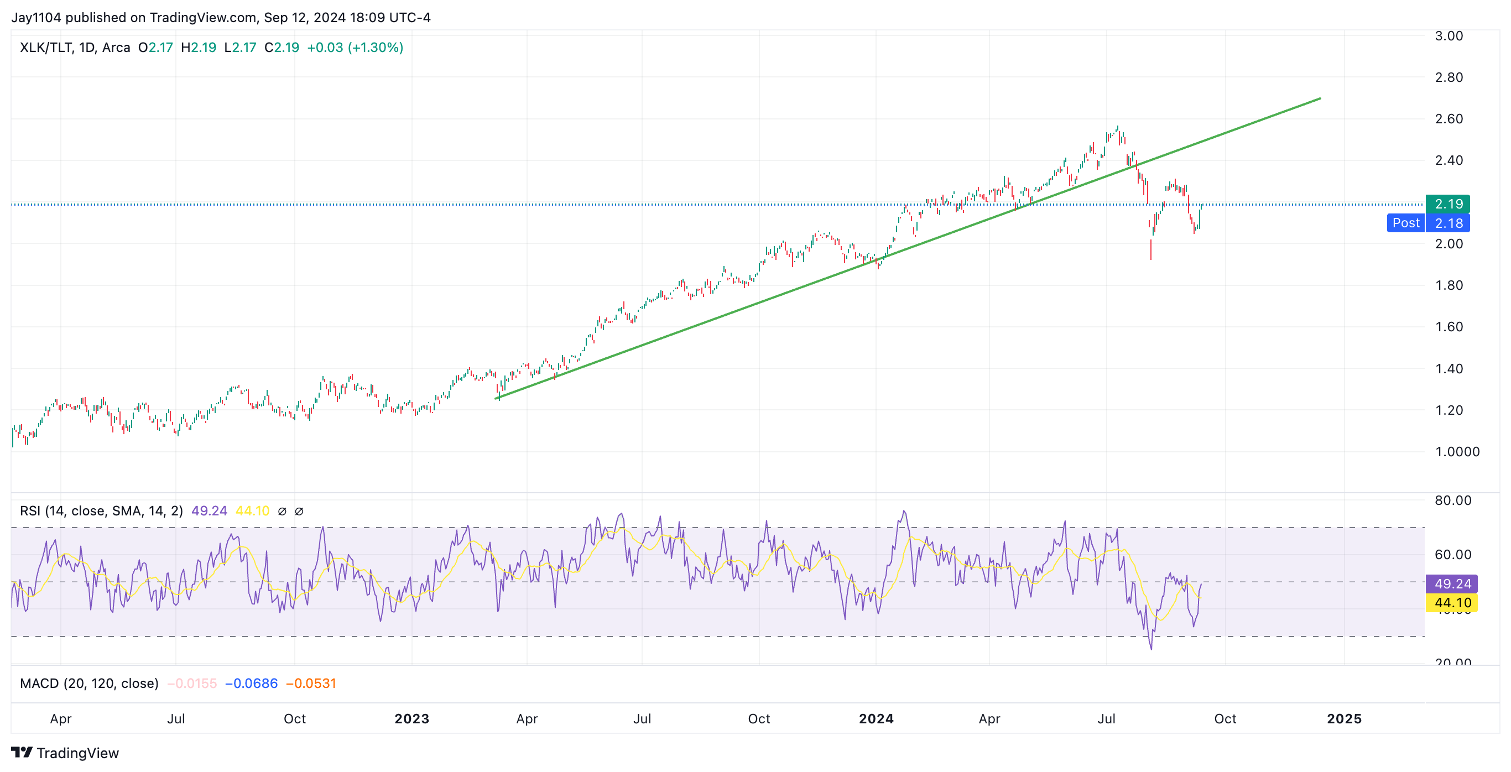
Task: Click the first ∅ symbol in RSI legend
Action: 282,511
